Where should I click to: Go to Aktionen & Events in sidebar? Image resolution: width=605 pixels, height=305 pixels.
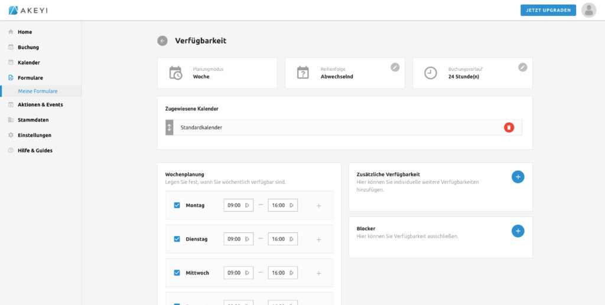40,104
